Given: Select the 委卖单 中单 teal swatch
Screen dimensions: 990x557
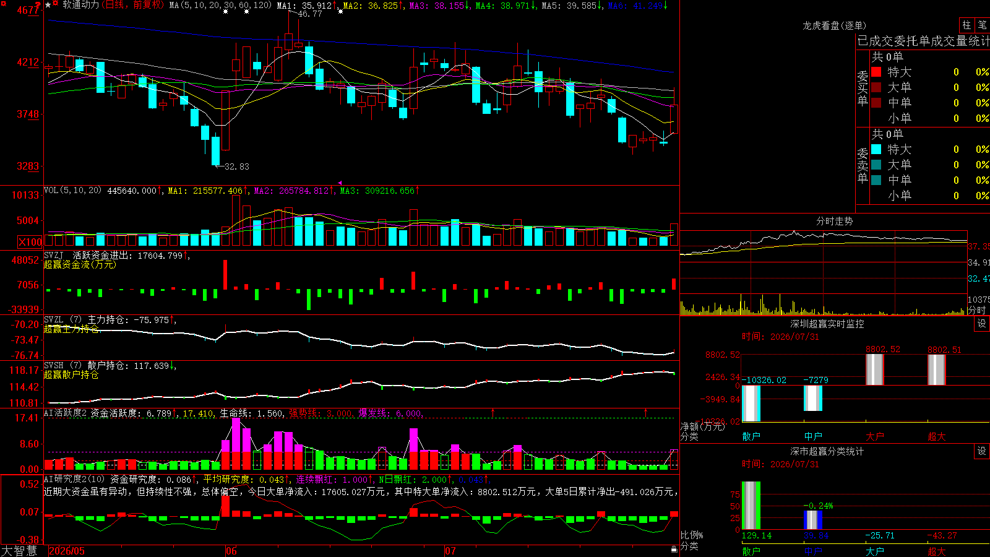Looking at the screenshot, I should [x=876, y=180].
